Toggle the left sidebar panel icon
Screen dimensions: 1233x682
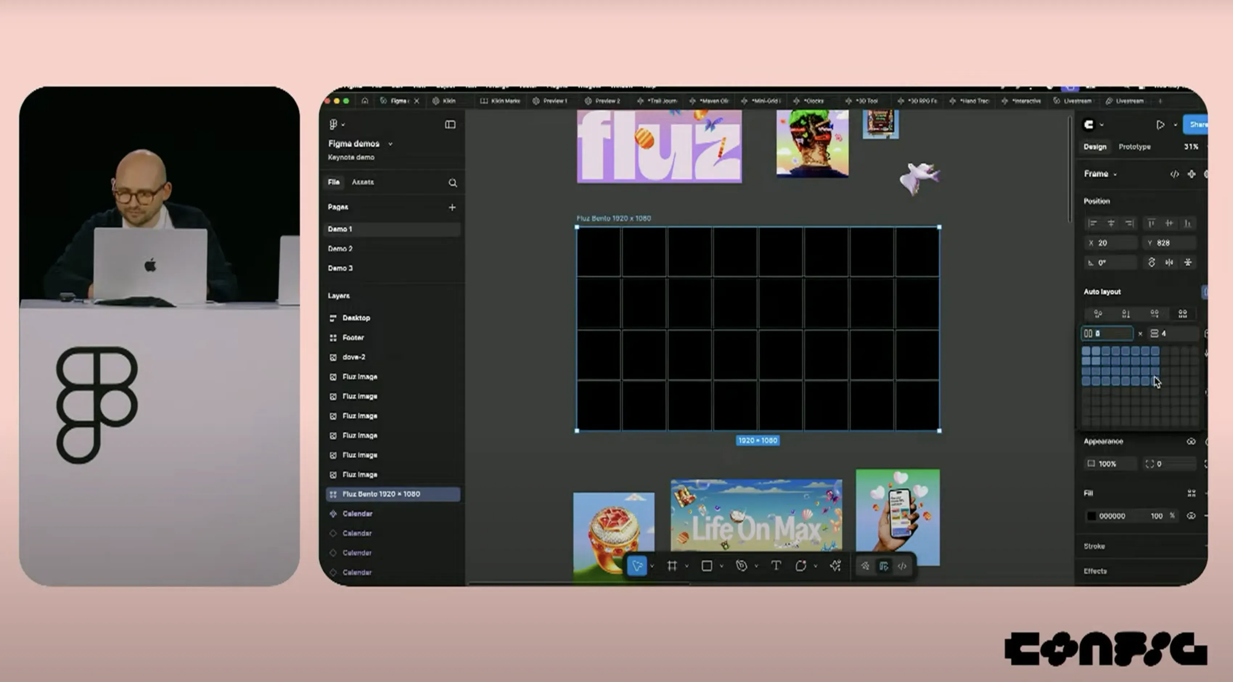[x=450, y=124]
